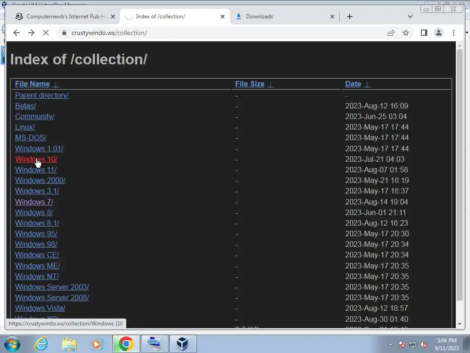Click the File Name descending sort arrow

tap(56, 85)
